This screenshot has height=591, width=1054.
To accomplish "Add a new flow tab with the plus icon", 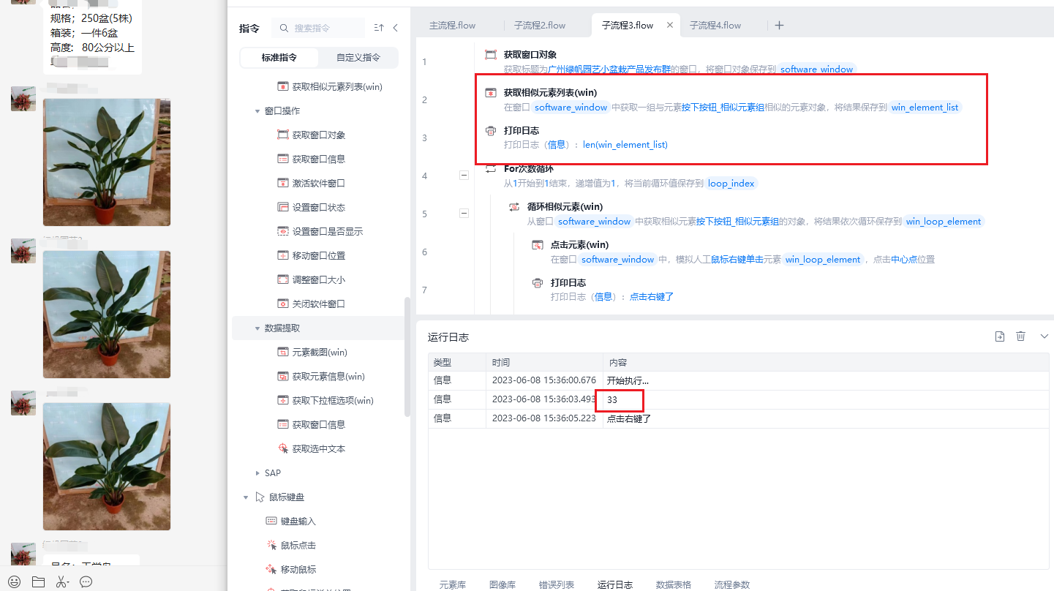I will [779, 25].
